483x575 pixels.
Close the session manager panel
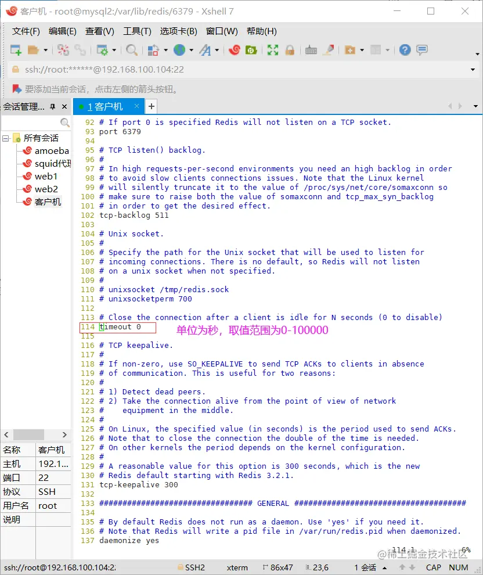click(x=64, y=107)
